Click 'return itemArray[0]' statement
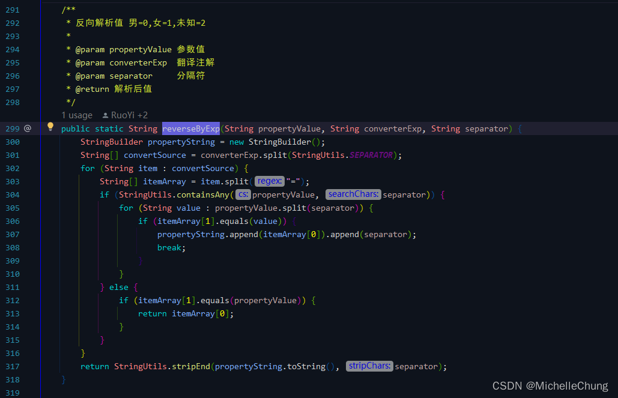This screenshot has width=618, height=398. tap(186, 314)
